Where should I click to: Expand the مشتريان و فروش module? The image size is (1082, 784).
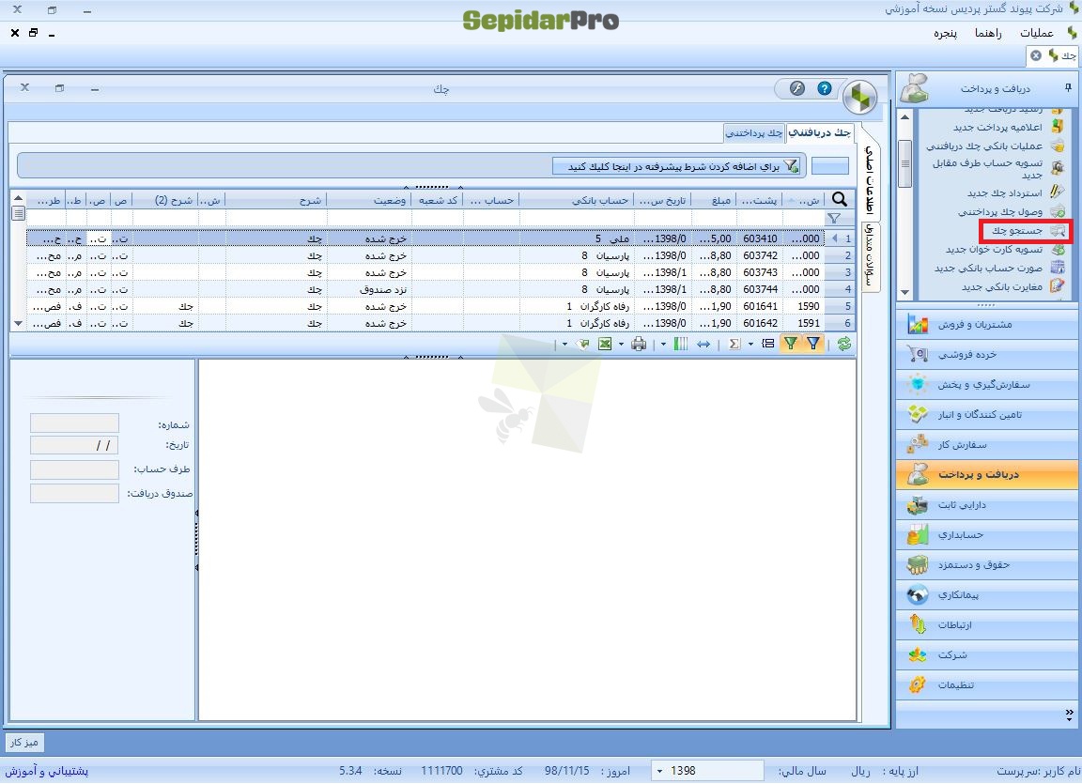(987, 324)
